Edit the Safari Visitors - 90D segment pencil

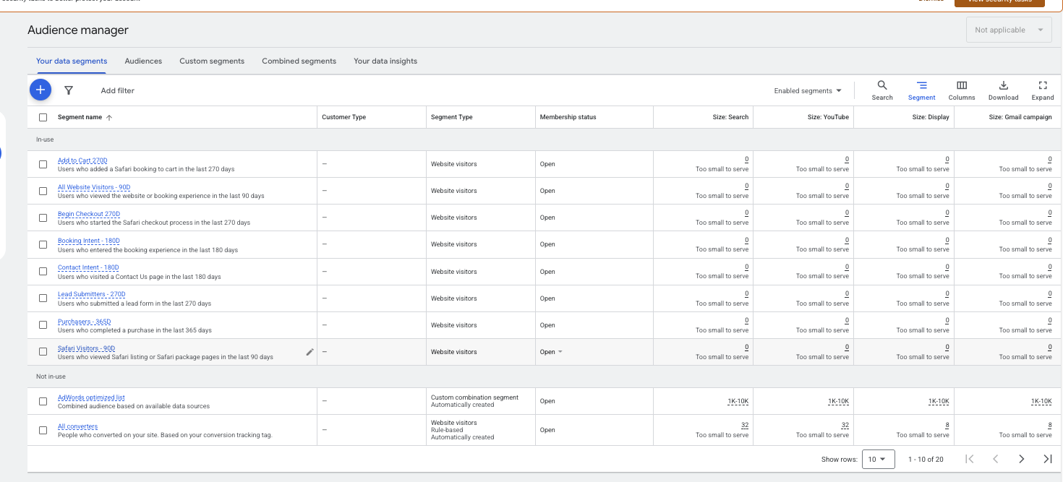pos(310,352)
